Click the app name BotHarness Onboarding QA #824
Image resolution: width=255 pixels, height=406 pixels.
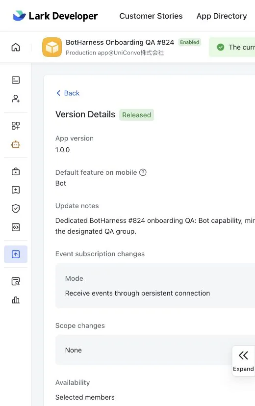pos(120,42)
